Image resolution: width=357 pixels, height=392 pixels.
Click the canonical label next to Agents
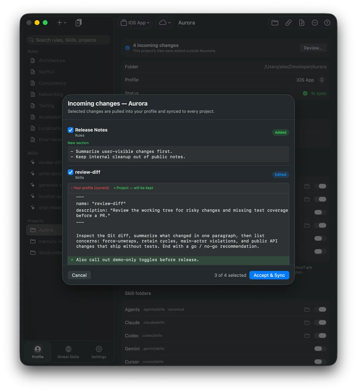[x=176, y=309]
